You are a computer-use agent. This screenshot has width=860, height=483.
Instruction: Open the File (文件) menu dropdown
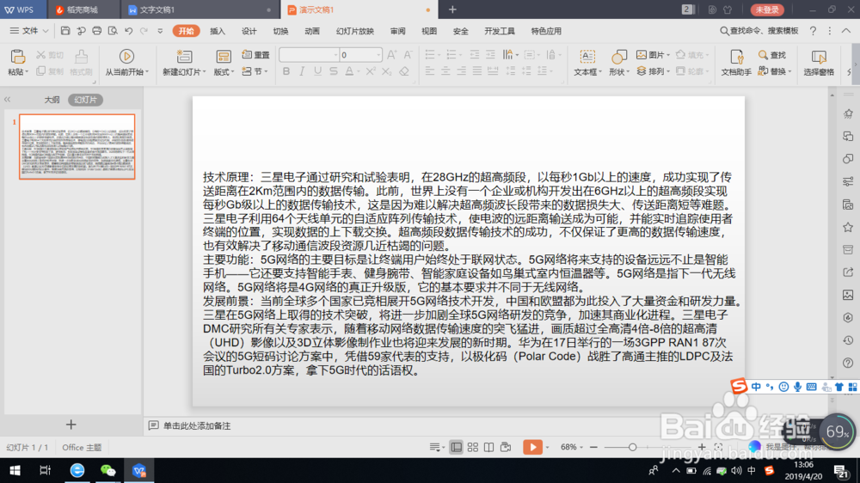[x=29, y=31]
